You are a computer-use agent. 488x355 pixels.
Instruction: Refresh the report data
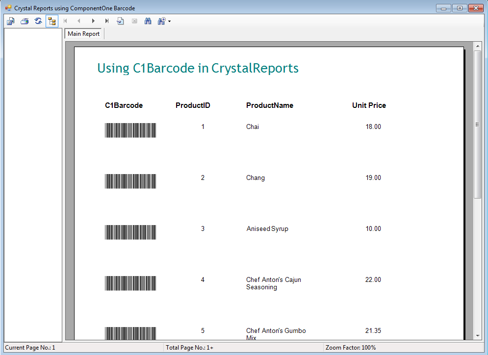point(38,21)
